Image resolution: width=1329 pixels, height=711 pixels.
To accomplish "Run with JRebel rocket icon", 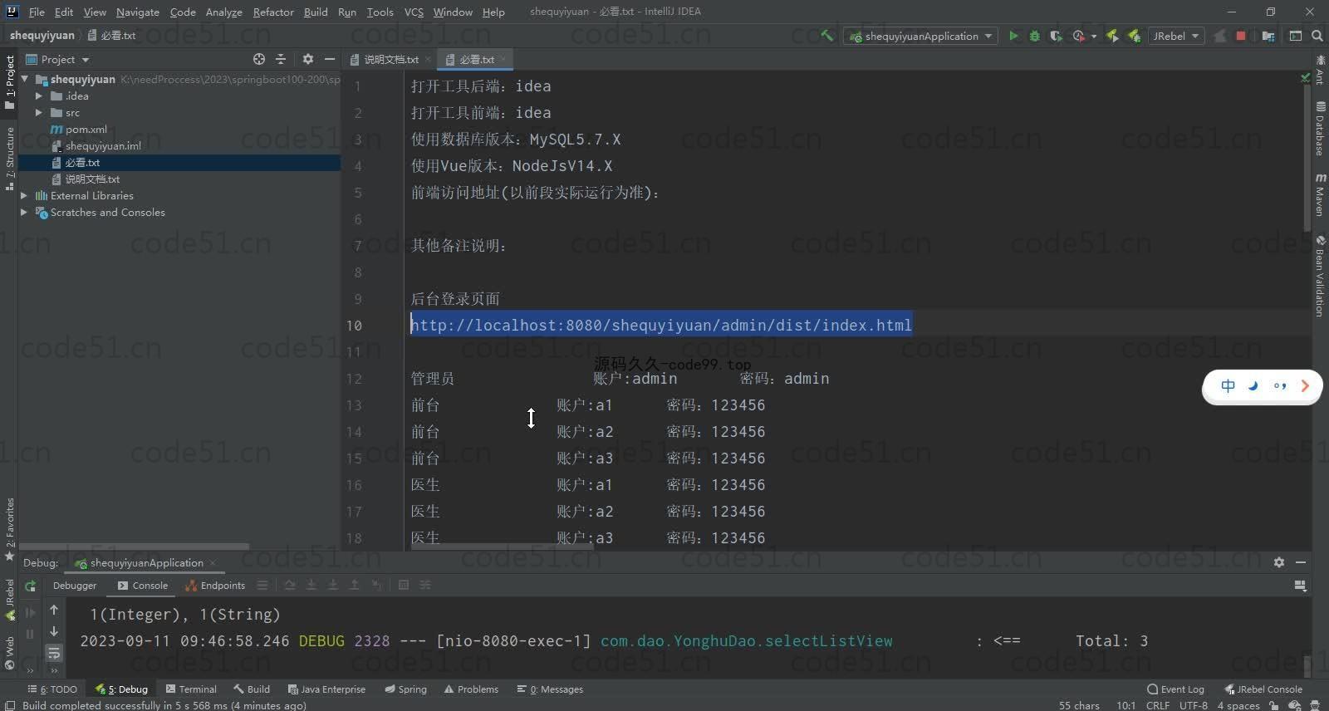I will [1112, 36].
